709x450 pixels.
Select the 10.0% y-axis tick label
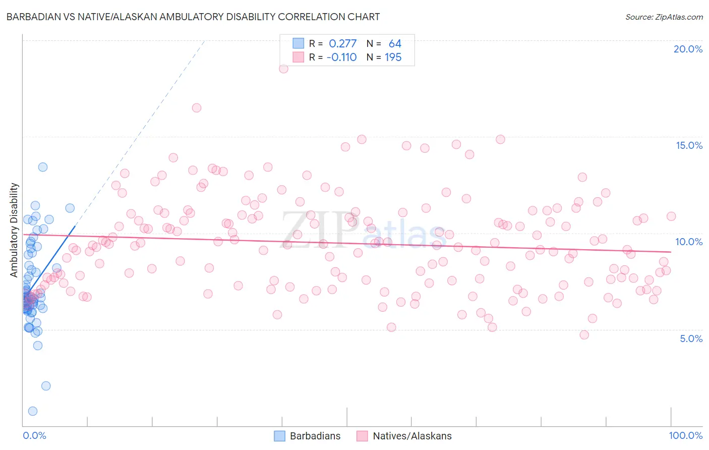[x=689, y=242]
